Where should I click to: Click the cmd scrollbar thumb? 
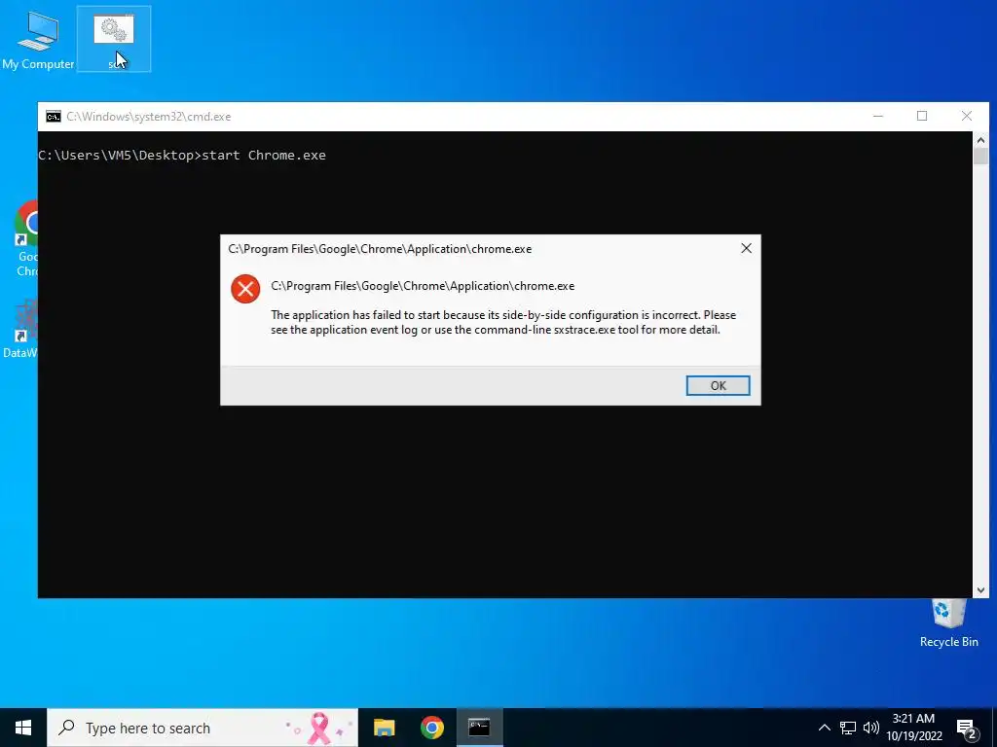[980, 157]
